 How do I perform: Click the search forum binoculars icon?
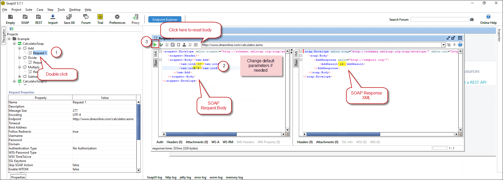pos(472,19)
